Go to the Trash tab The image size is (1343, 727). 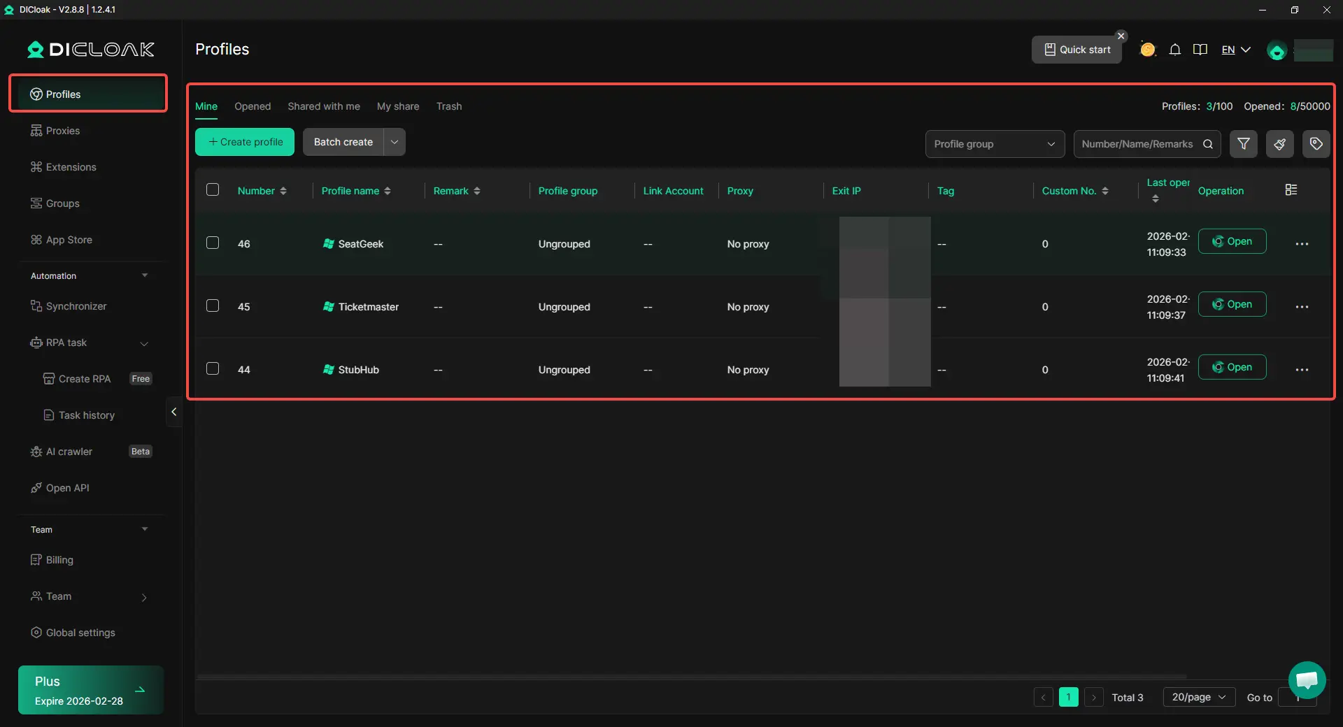coord(449,106)
